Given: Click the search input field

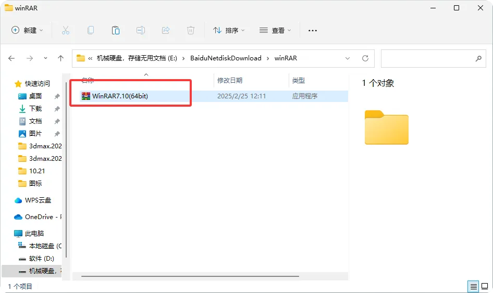Looking at the screenshot, I should pyautogui.click(x=433, y=58).
